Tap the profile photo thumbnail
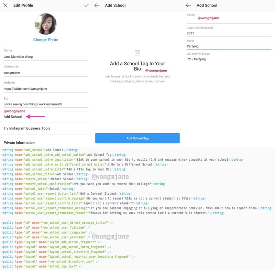This screenshot has height=270, width=275. (46, 24)
